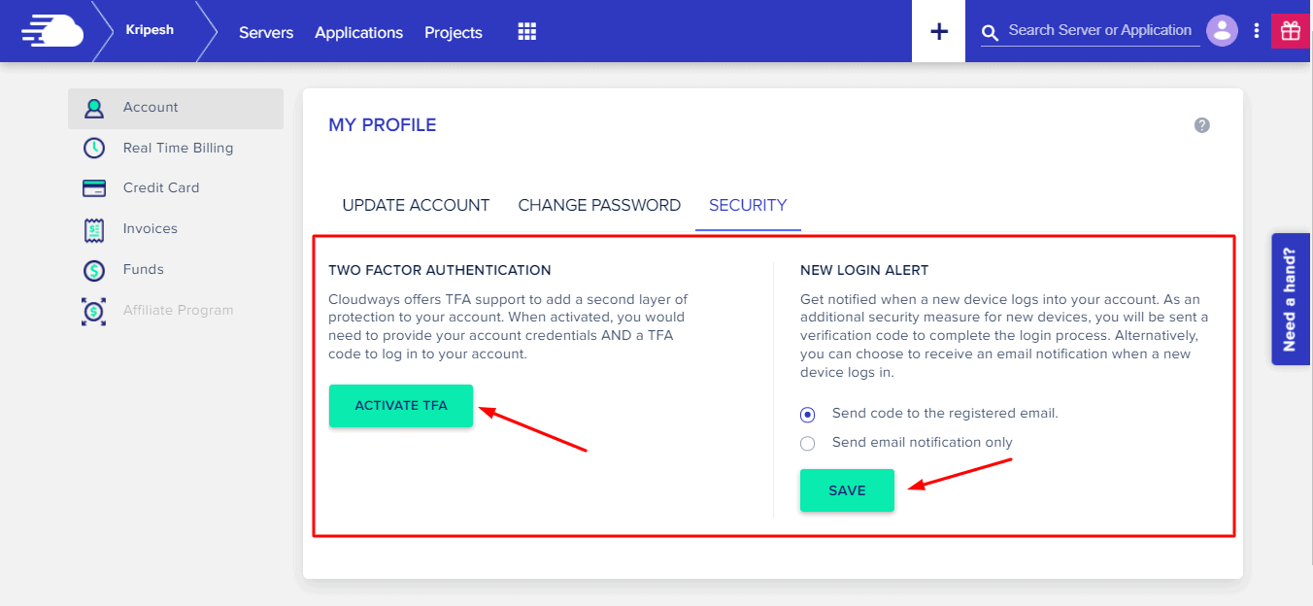1313x606 pixels.
Task: Open Invoices in the sidebar
Action: coord(150,229)
